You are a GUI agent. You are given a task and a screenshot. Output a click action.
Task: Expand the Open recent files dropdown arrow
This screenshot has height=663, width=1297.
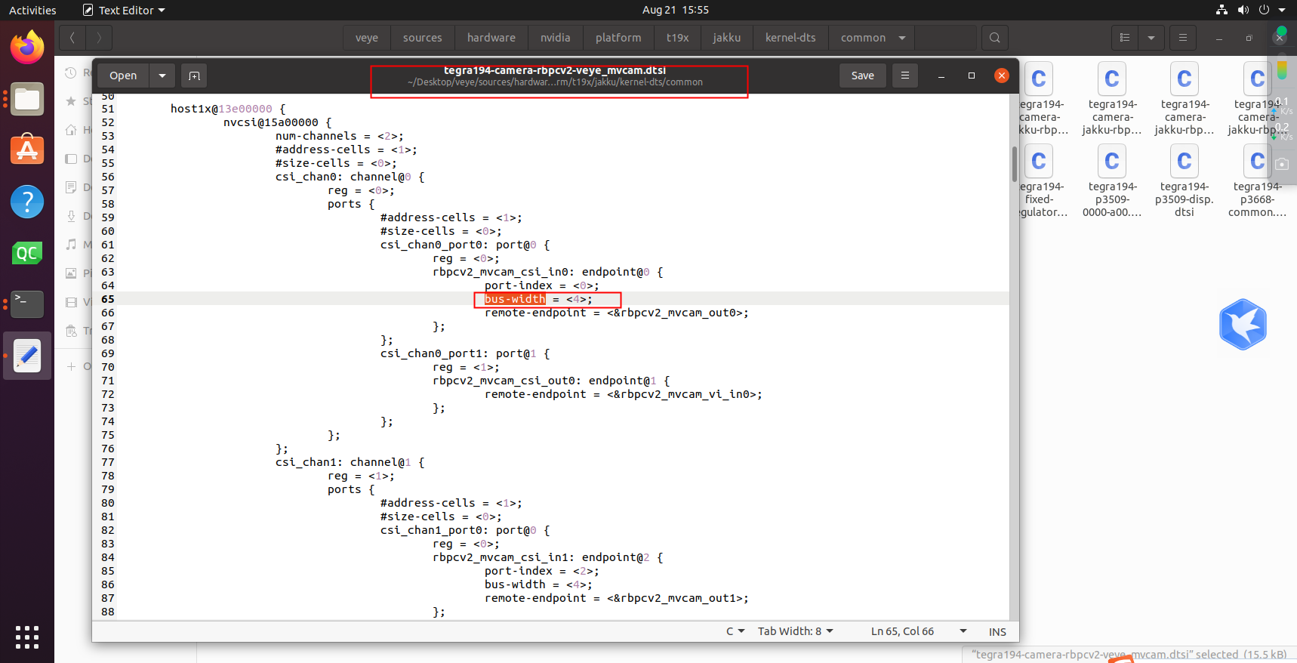tap(162, 76)
